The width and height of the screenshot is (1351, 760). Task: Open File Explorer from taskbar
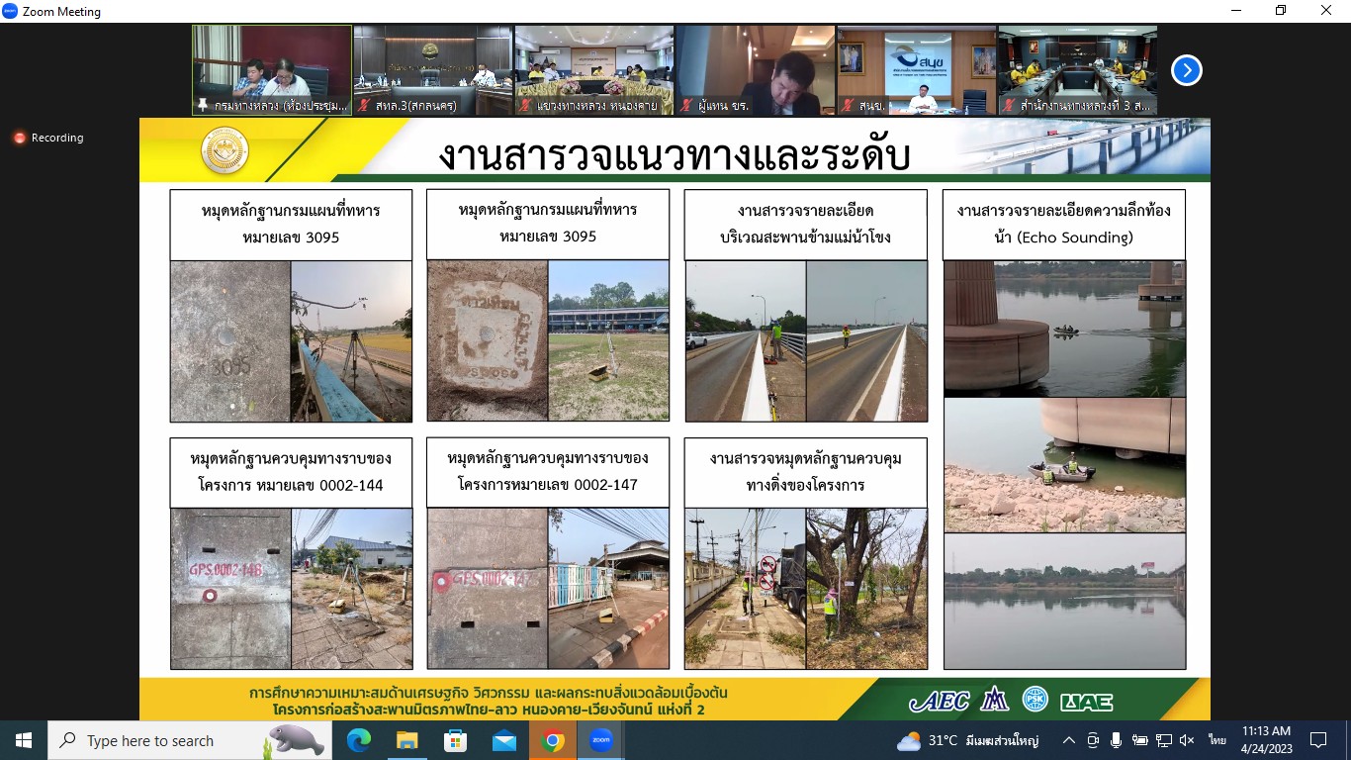(406, 740)
